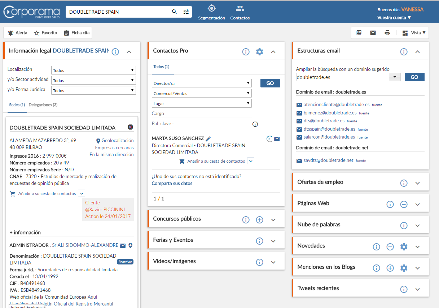Click the location-person icon beside administrator
This screenshot has width=439, height=308.
tap(131, 245)
